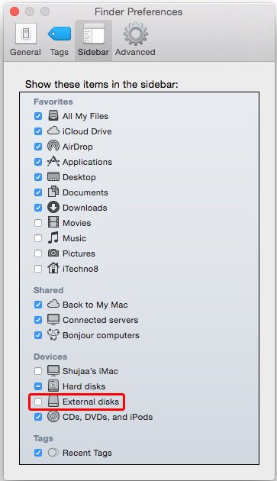Viewport: 277px width, 481px height.
Task: Click the External disks drive icon
Action: click(x=53, y=402)
